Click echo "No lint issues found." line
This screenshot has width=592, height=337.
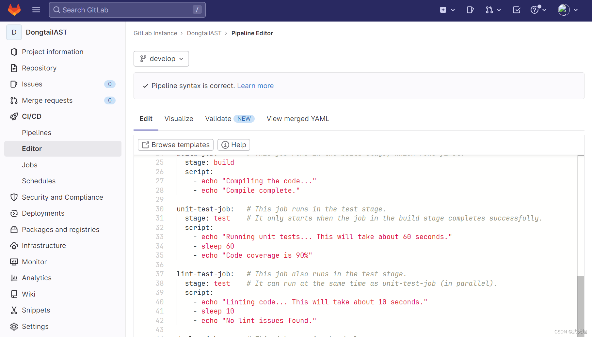coord(259,321)
